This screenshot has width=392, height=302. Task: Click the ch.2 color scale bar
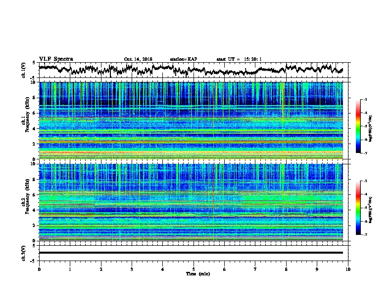pos(358,208)
